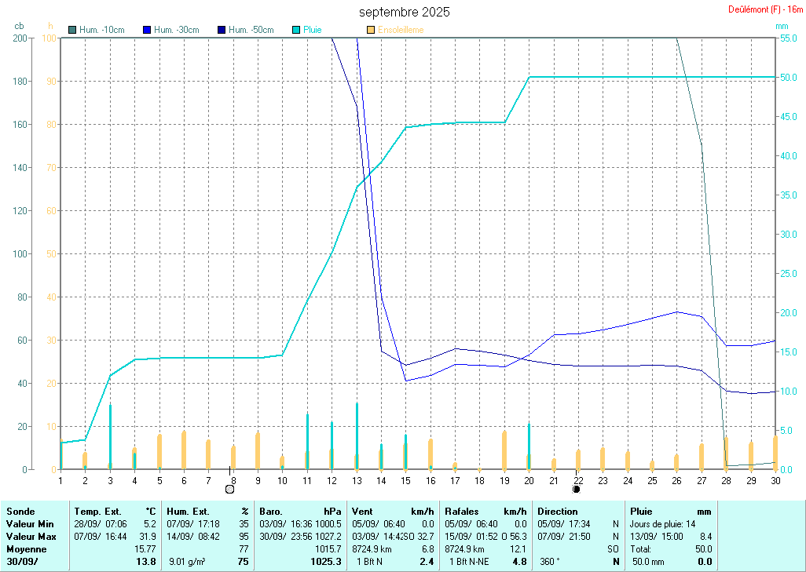Click the full moon icon under day 8
The width and height of the screenshot is (806, 572).
(x=229, y=489)
